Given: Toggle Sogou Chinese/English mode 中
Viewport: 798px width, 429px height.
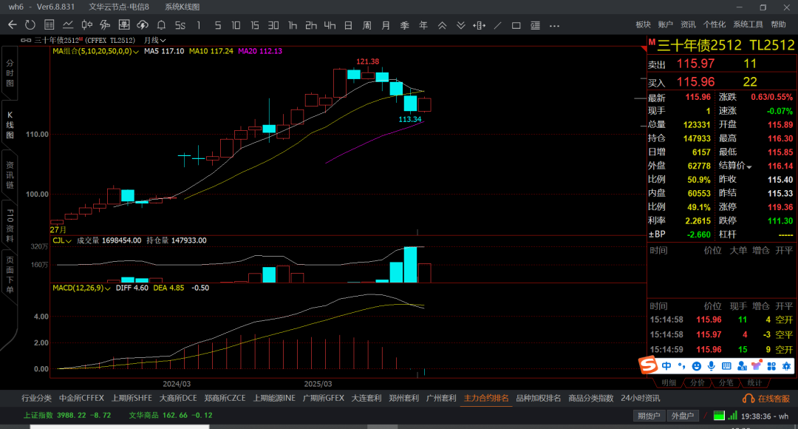Looking at the screenshot, I should (x=666, y=366).
